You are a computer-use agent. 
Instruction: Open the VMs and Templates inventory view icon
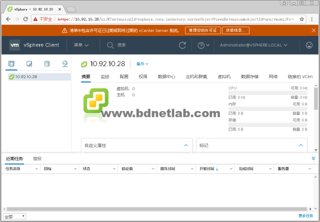tap(29, 64)
